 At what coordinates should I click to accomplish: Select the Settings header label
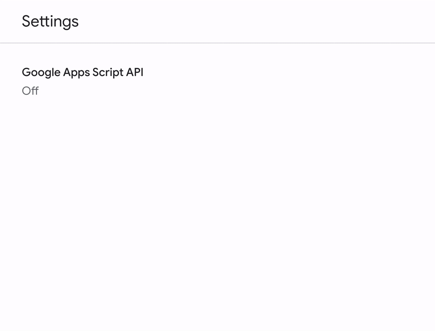50,21
